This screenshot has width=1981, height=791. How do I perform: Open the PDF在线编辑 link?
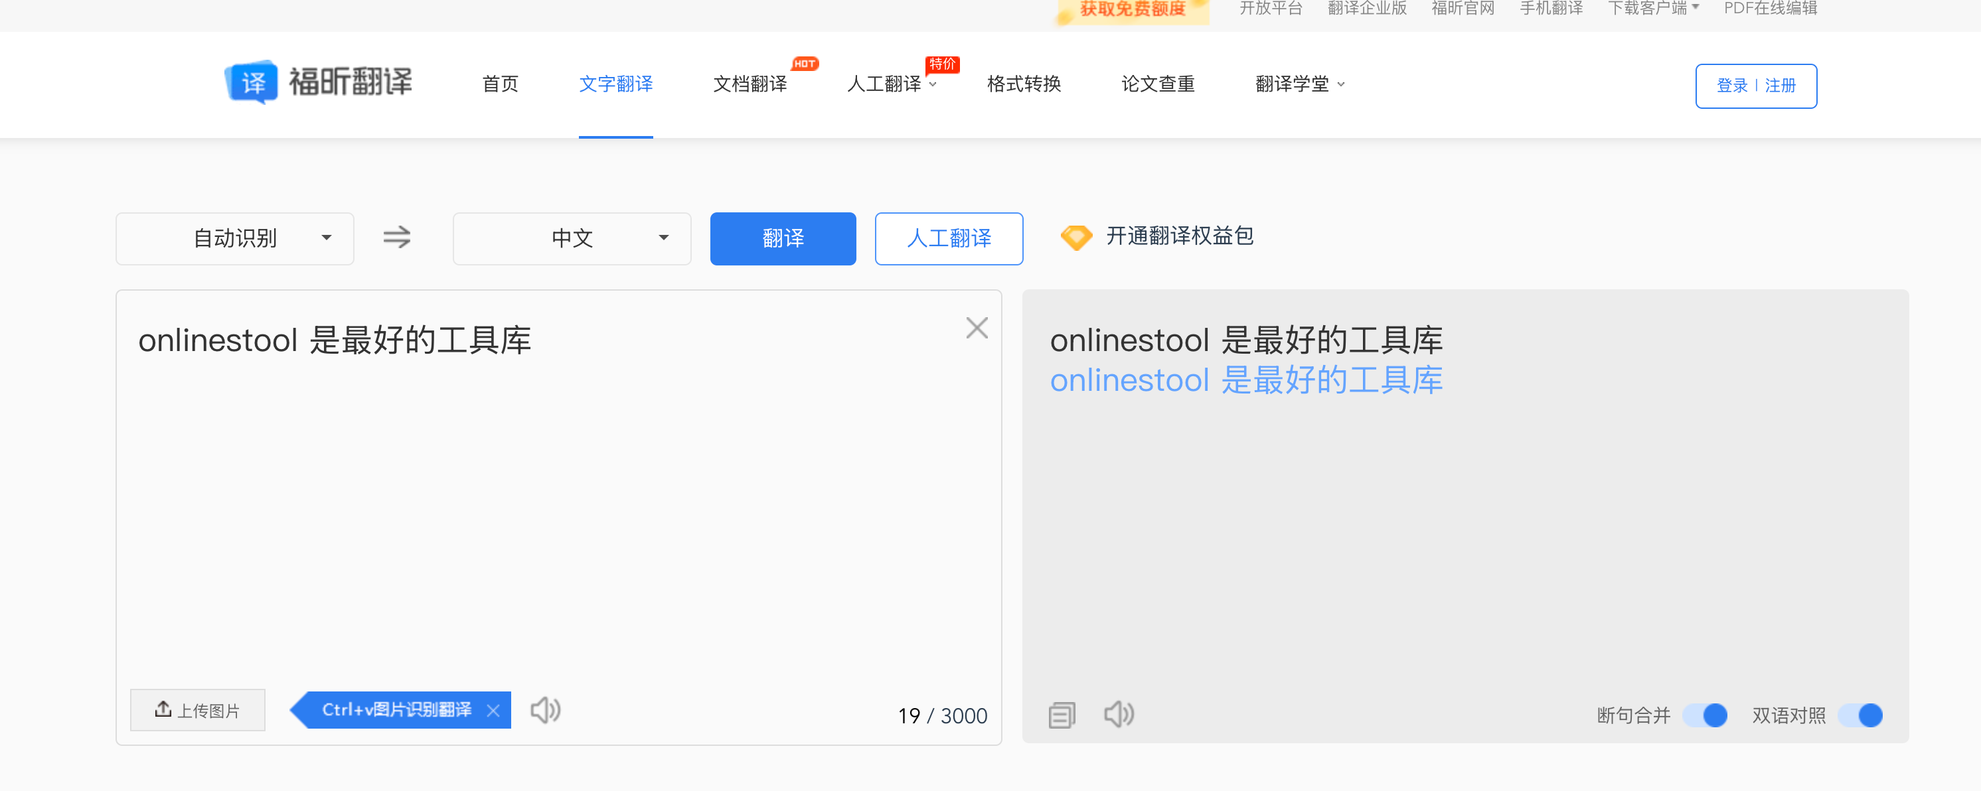pyautogui.click(x=1771, y=9)
